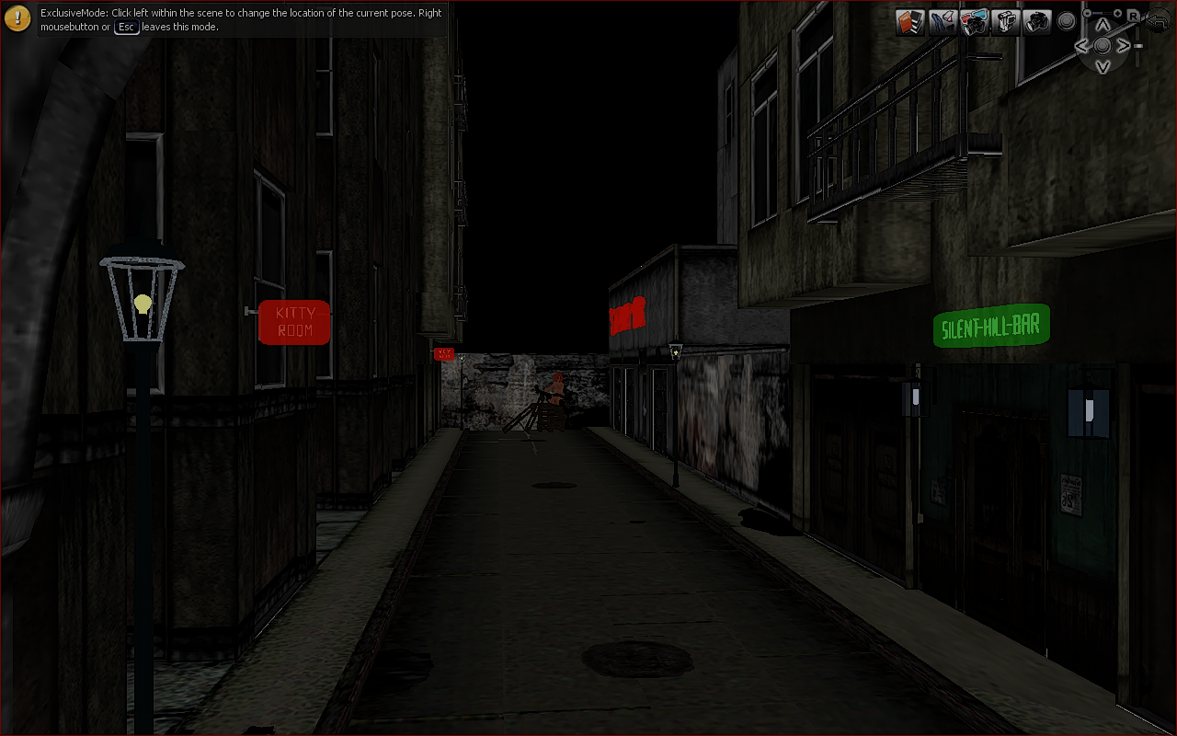Select the video camcorder icon
The image size is (1177, 736).
(x=1006, y=22)
